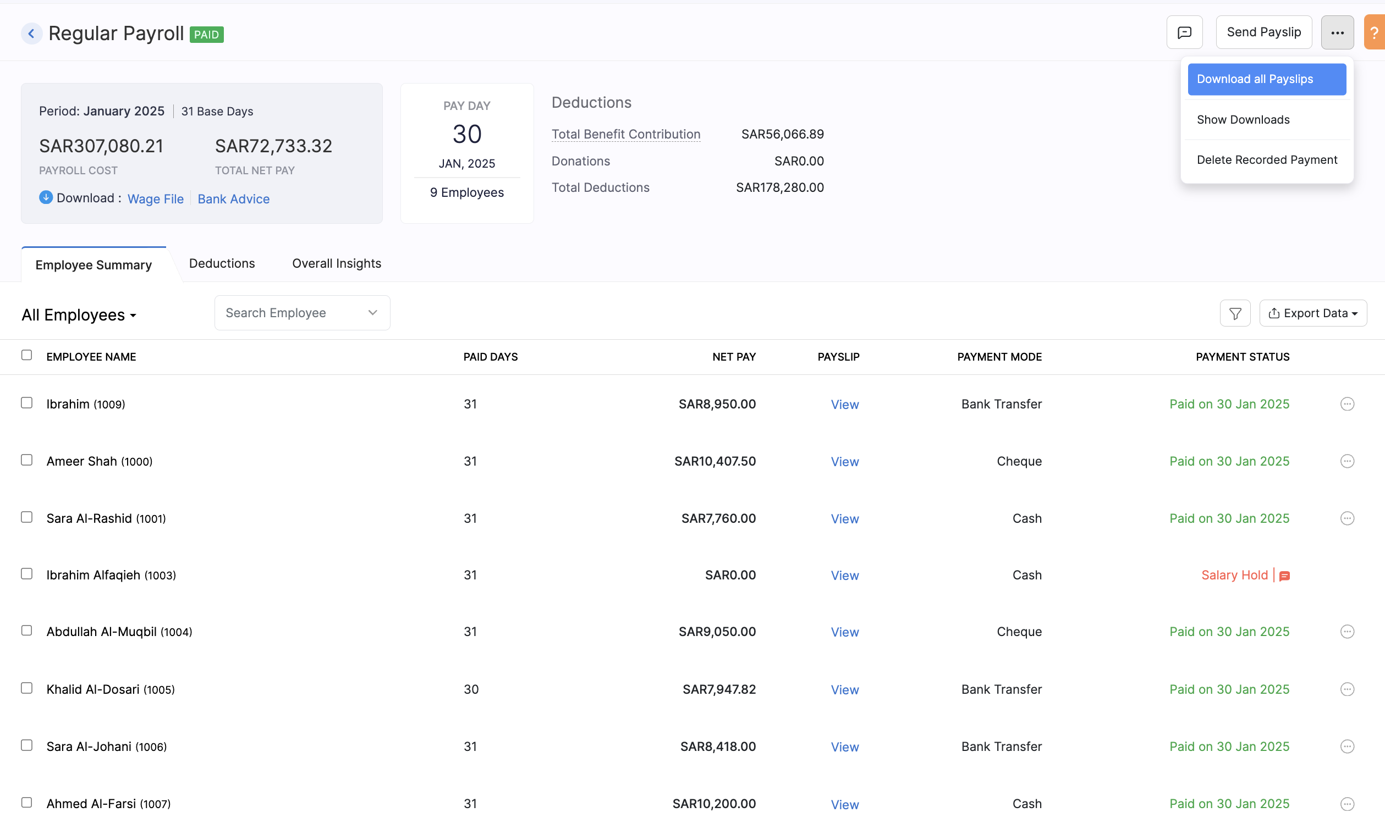Expand the Export Data dropdown
The image size is (1385, 818).
pyautogui.click(x=1313, y=313)
